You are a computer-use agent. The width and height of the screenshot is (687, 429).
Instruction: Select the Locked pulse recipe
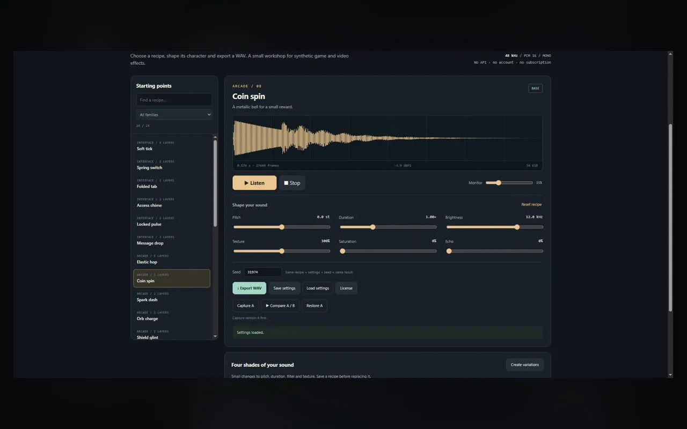[x=172, y=221]
